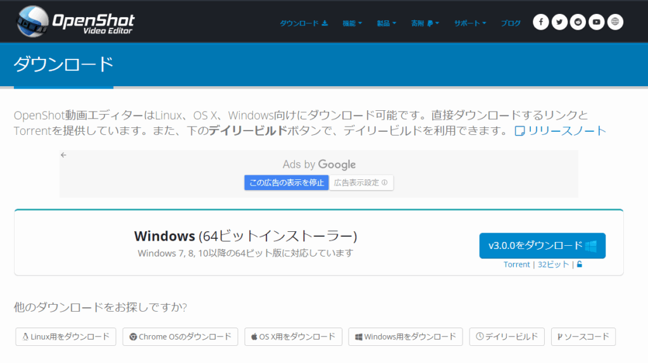648x363 pixels.
Task: Click the Torrent download link
Action: (516, 264)
